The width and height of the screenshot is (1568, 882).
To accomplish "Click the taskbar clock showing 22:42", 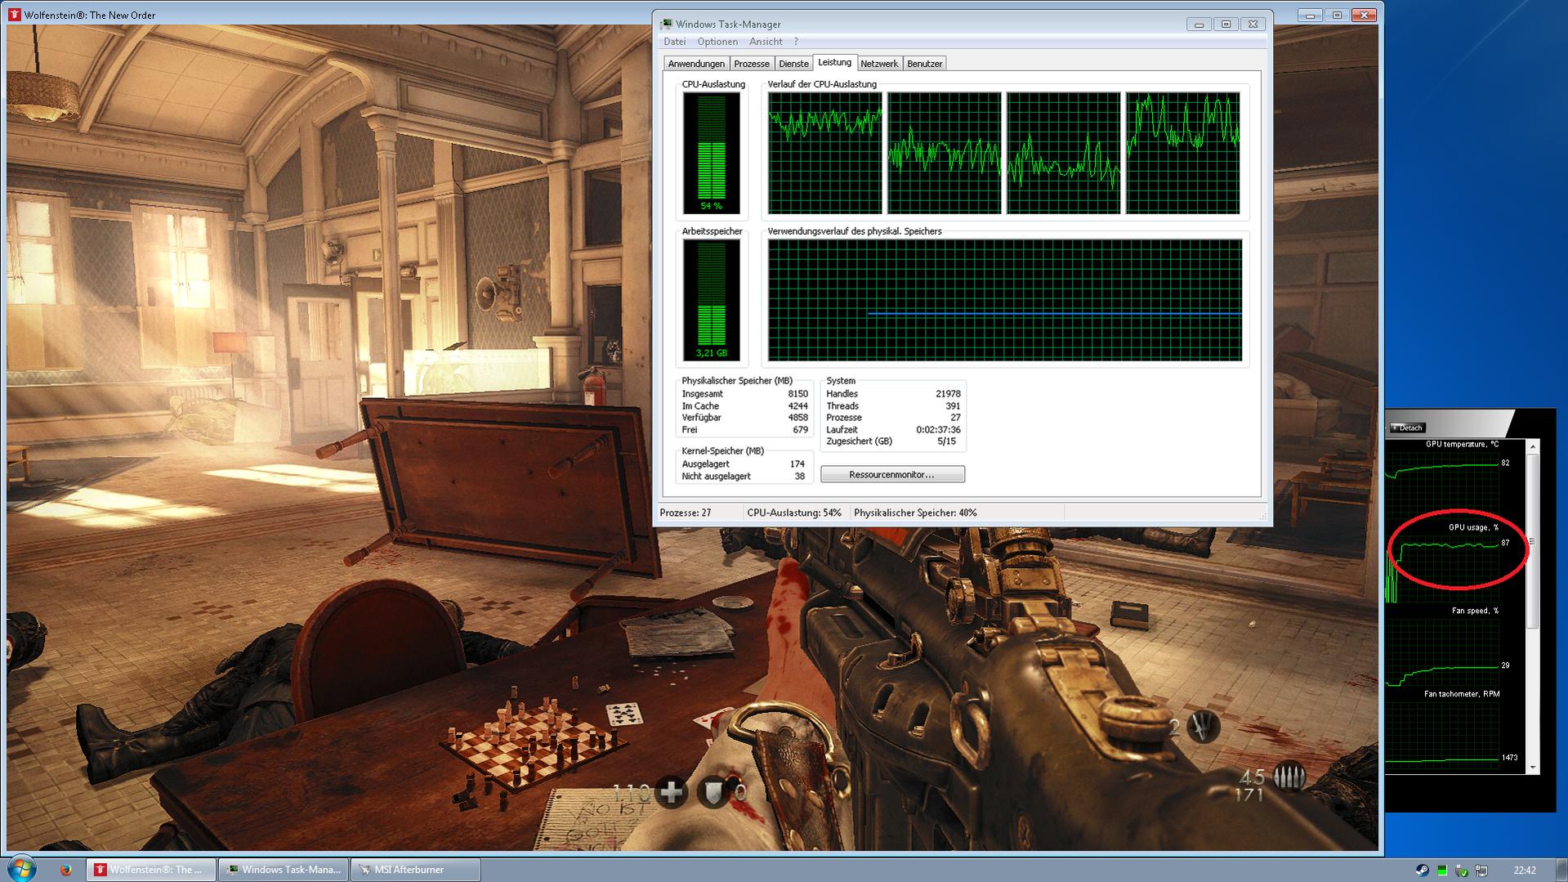I will pyautogui.click(x=1525, y=871).
